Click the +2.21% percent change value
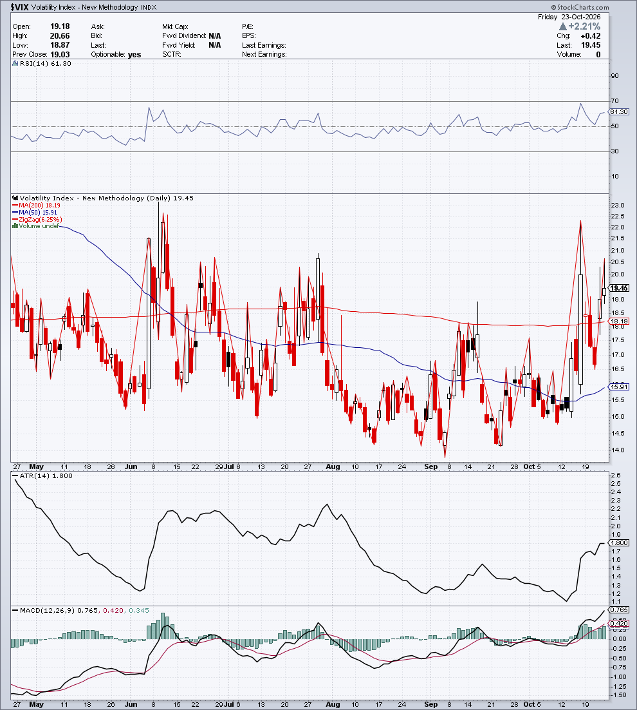637x710 pixels. point(584,26)
